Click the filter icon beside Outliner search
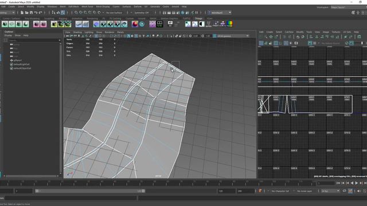 point(6,40)
